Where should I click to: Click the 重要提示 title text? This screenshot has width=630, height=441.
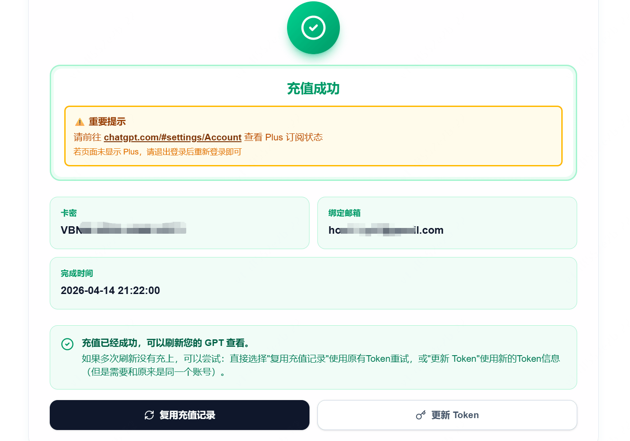pos(107,121)
